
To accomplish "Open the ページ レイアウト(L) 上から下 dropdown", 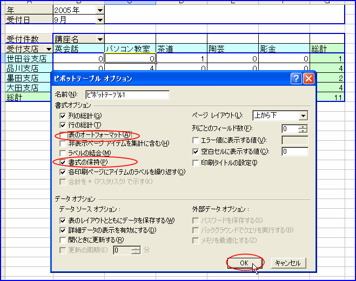I will (x=303, y=116).
